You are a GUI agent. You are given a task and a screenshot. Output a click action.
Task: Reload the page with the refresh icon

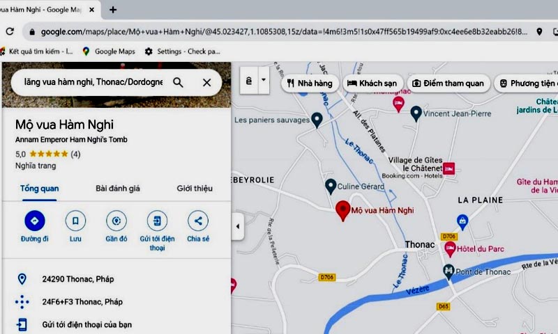[10, 31]
